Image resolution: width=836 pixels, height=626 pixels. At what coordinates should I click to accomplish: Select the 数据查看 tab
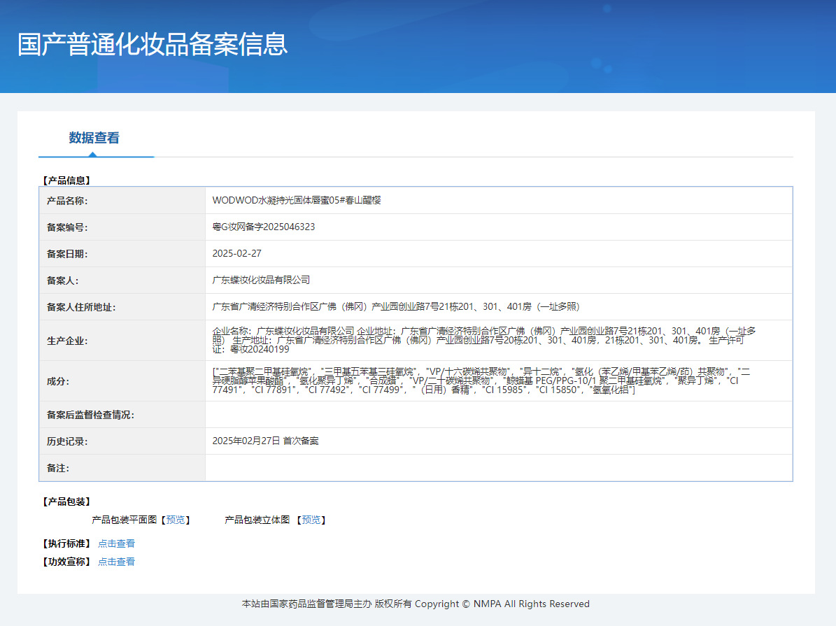coord(94,138)
